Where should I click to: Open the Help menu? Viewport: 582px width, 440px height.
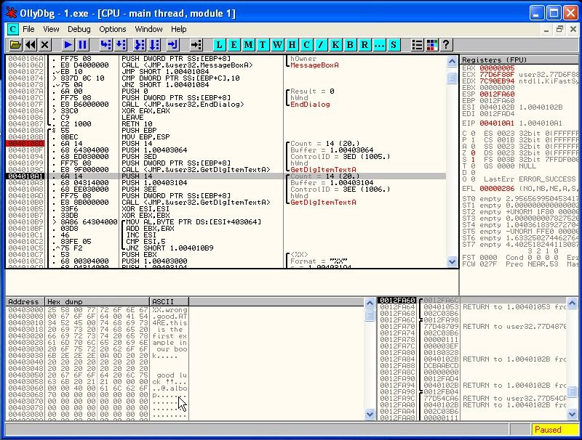pos(178,29)
